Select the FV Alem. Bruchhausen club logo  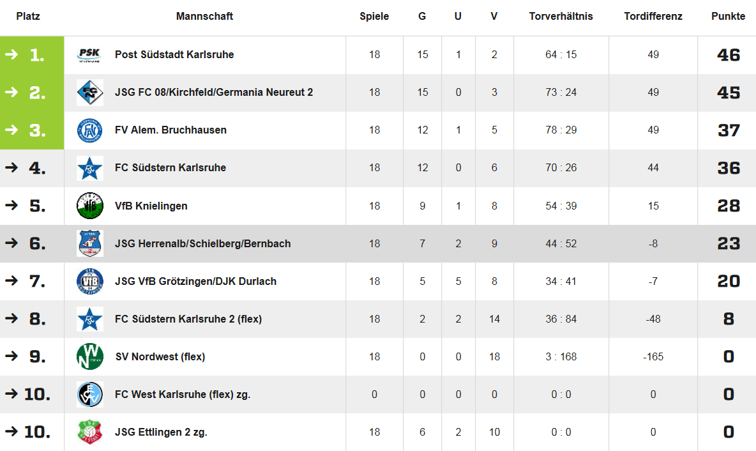tap(89, 130)
